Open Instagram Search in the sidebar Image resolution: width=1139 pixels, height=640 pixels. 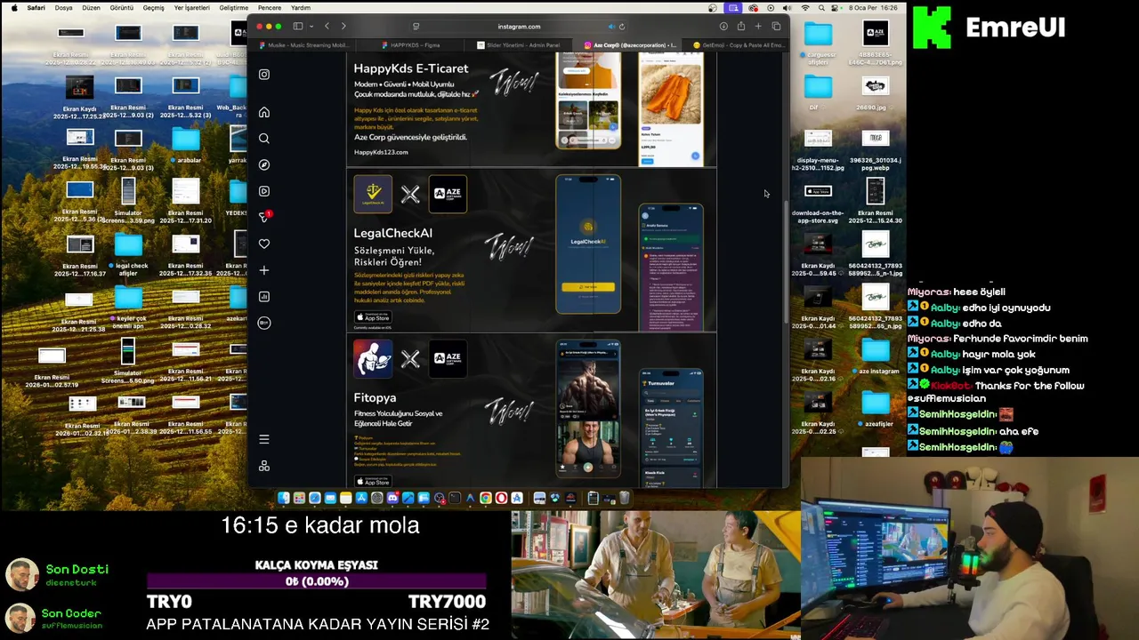264,139
